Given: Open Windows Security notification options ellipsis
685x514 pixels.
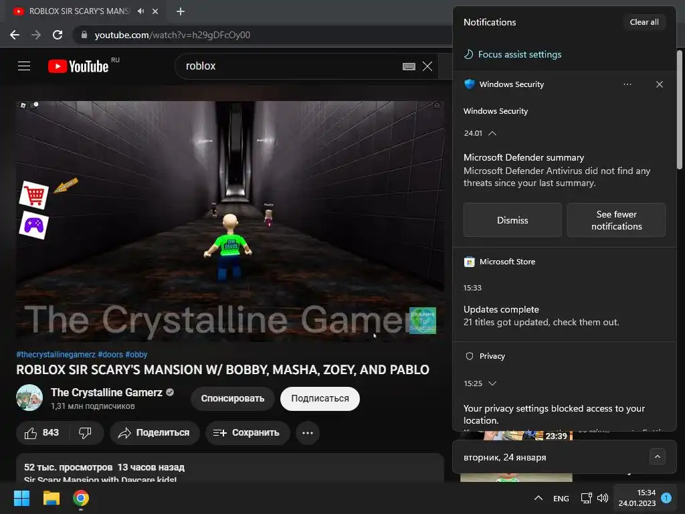Looking at the screenshot, I should 627,84.
